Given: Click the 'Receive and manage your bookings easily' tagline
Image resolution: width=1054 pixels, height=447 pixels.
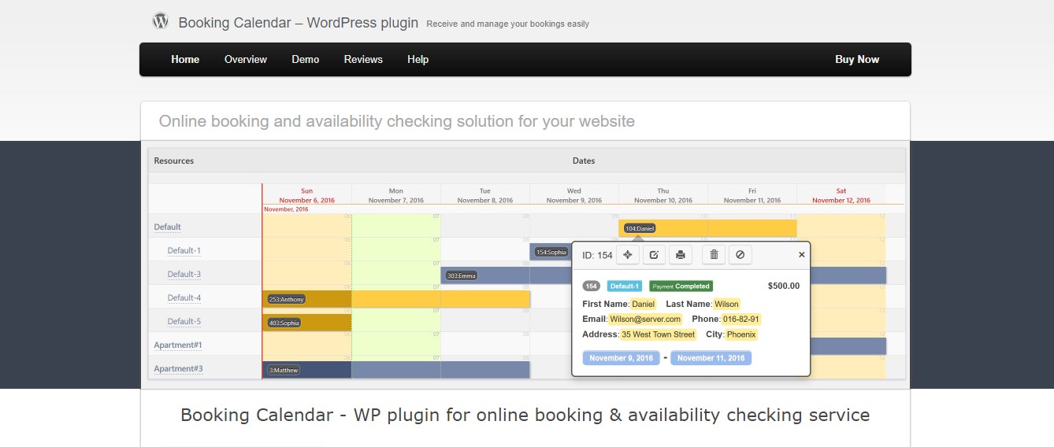Looking at the screenshot, I should tap(508, 24).
